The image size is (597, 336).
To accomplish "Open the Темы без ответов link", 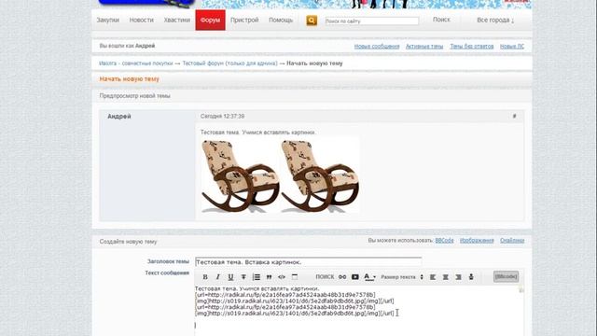I will click(472, 46).
